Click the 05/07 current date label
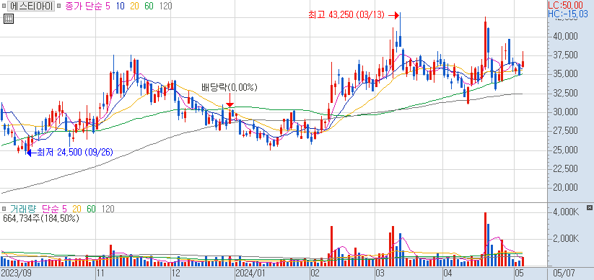This screenshot has width=594, height=280. (564, 273)
